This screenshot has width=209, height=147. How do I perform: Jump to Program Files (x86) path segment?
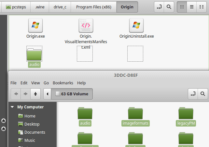click(x=94, y=7)
